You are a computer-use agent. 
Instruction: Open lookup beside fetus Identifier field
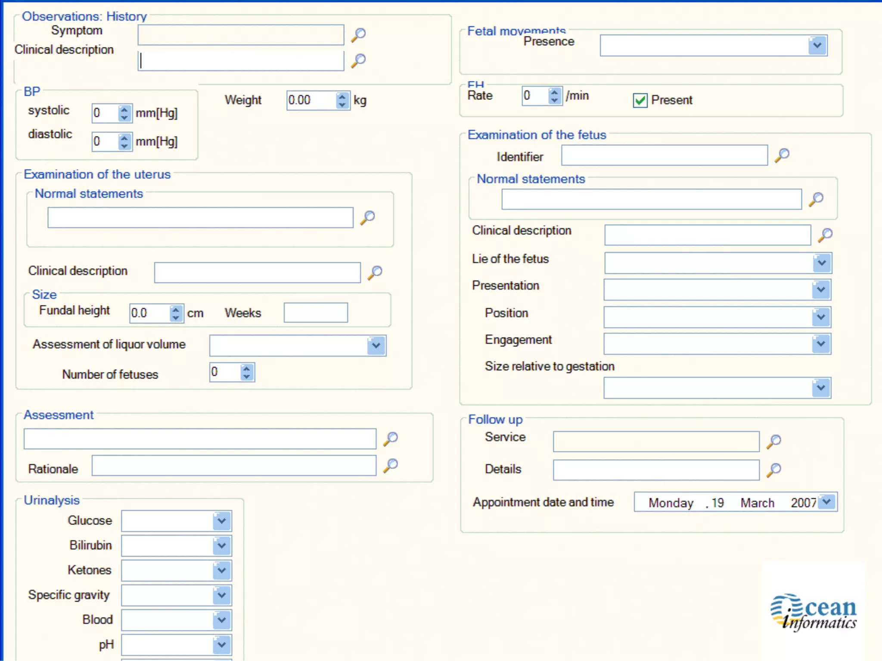(x=782, y=155)
